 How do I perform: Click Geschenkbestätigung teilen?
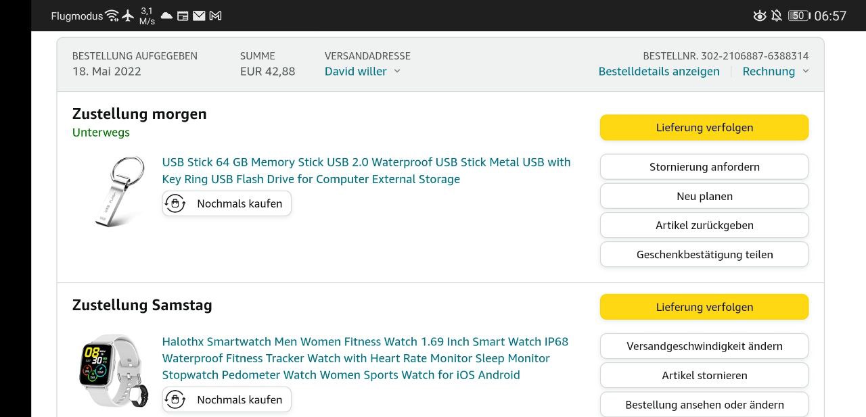click(x=704, y=255)
